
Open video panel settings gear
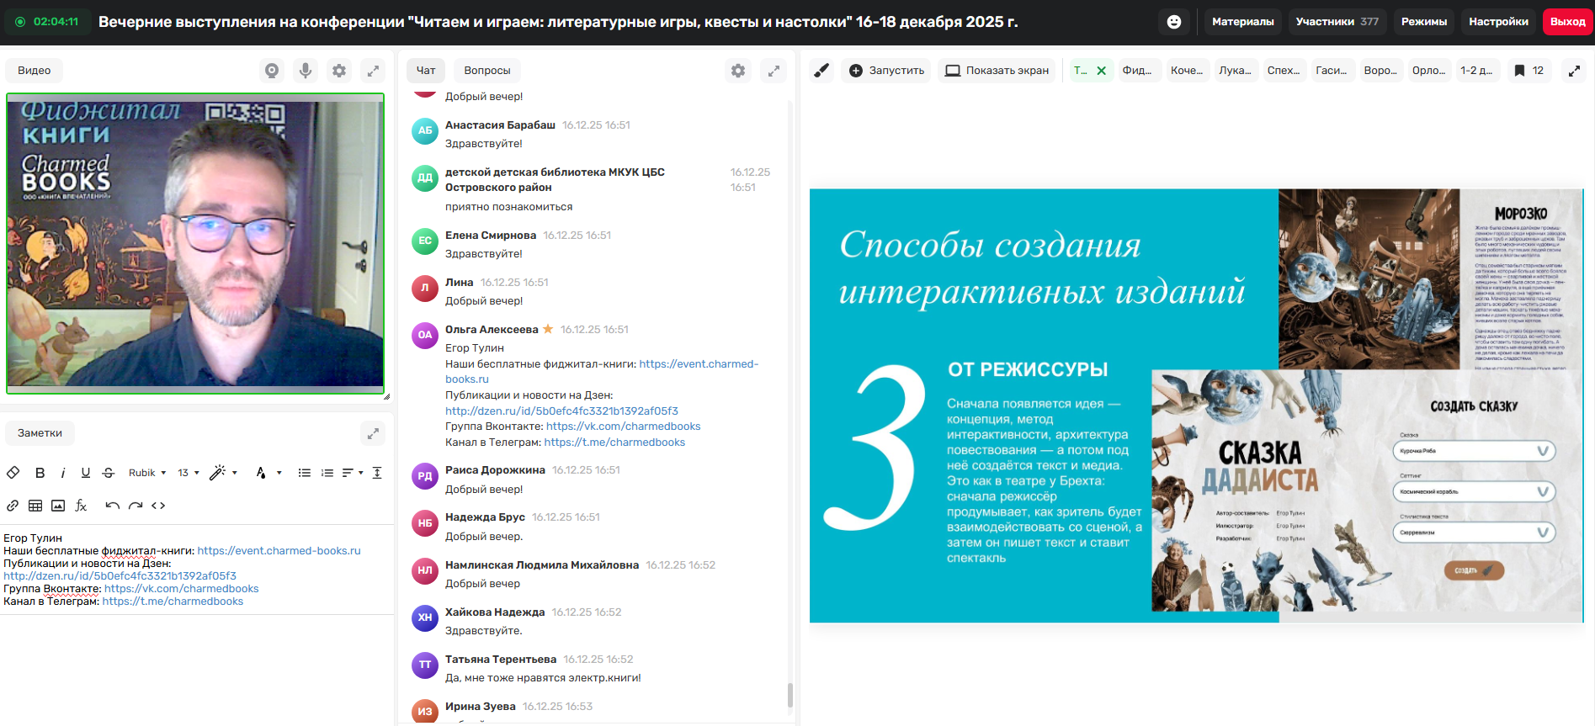339,71
